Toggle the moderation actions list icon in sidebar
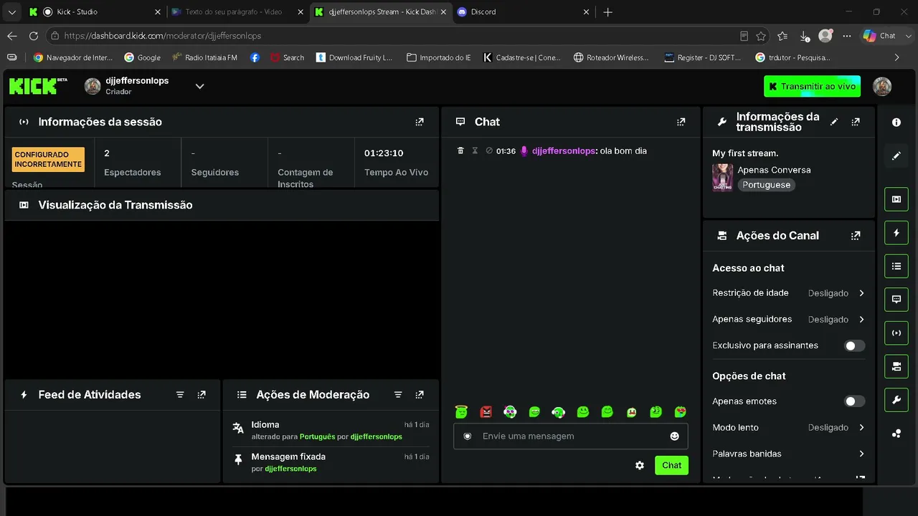Image resolution: width=918 pixels, height=516 pixels. click(896, 266)
